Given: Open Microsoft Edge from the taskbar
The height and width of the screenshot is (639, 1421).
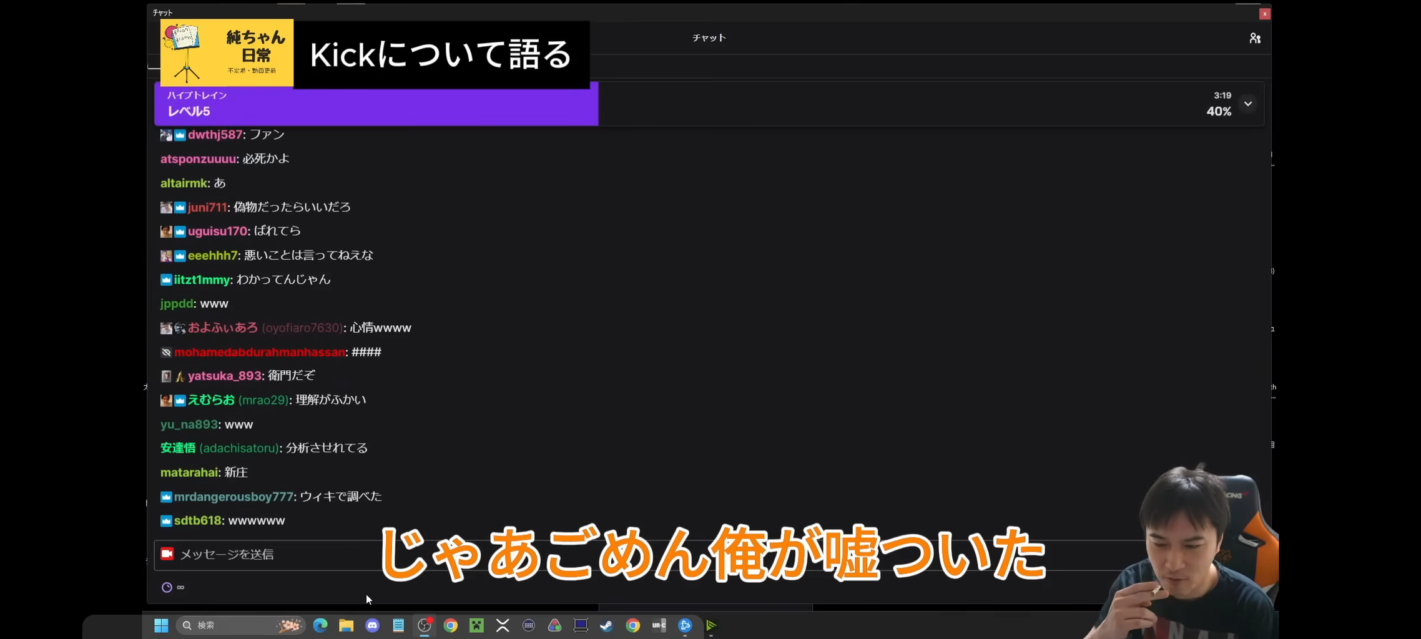Looking at the screenshot, I should pyautogui.click(x=320, y=625).
